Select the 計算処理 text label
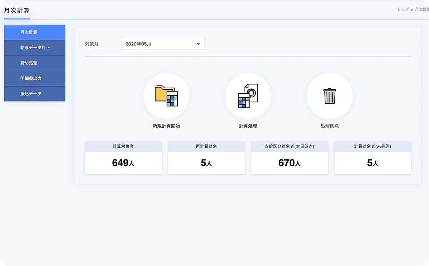The height and width of the screenshot is (266, 429). click(x=248, y=126)
